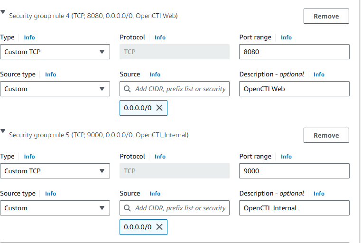
Task: Click the Port range field showing 8080
Action: [x=294, y=52]
